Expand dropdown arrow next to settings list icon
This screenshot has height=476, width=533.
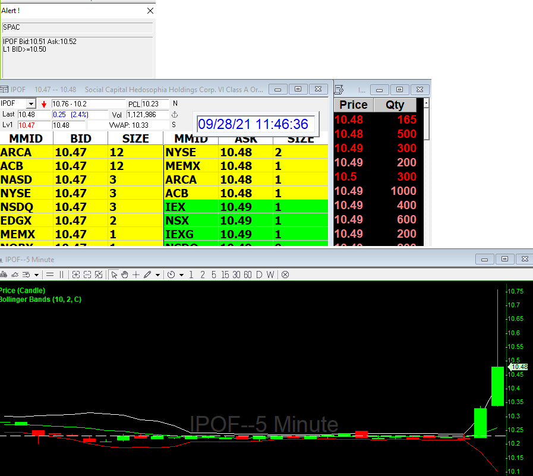(x=36, y=275)
